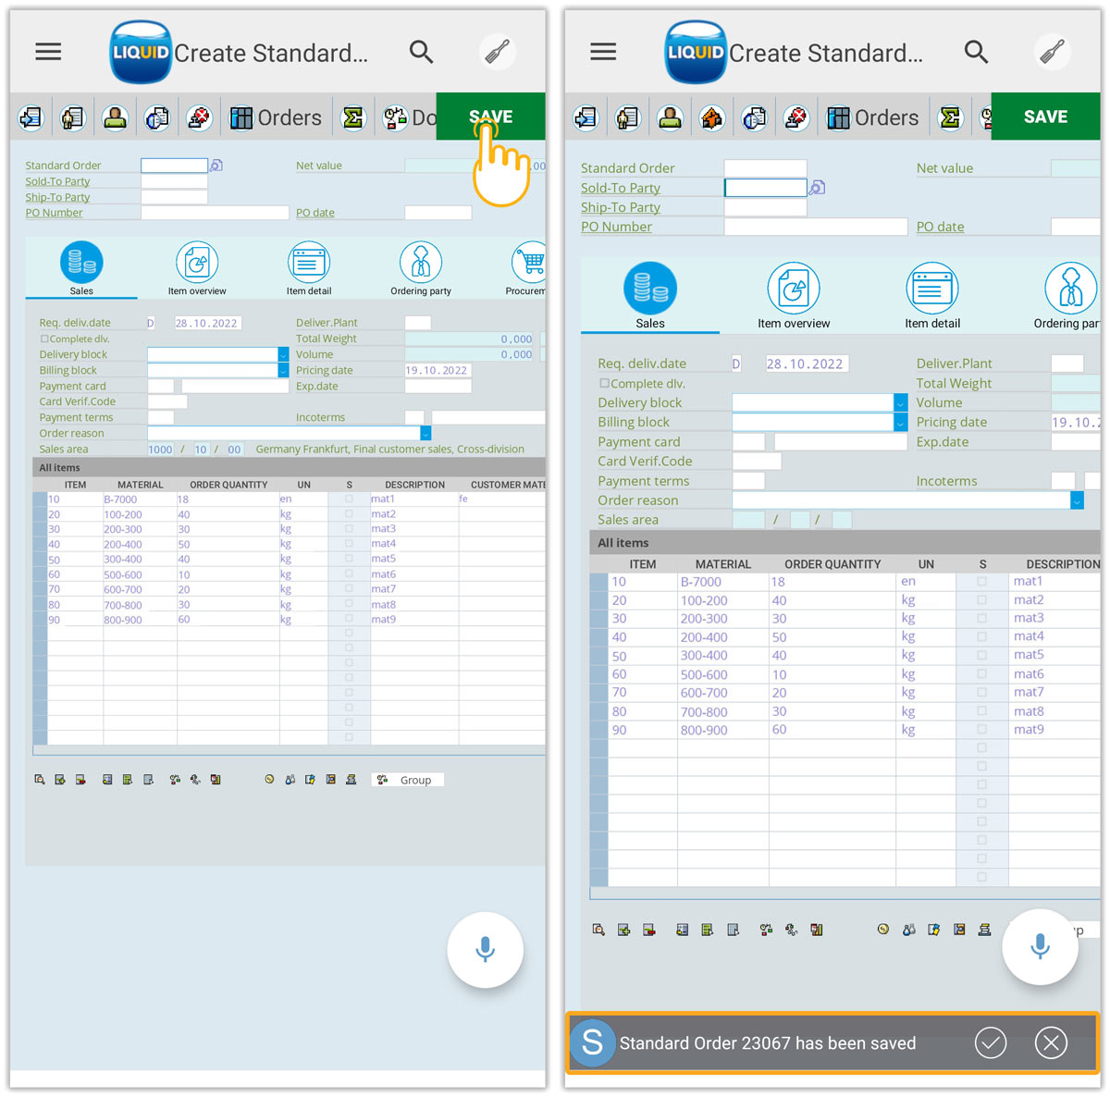The height and width of the screenshot is (1097, 1110).
Task: Confirm saved message with the checkmark icon
Action: tap(990, 1043)
